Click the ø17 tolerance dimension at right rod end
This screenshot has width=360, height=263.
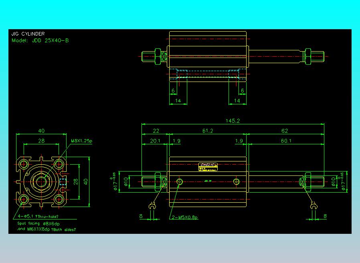point(342,181)
